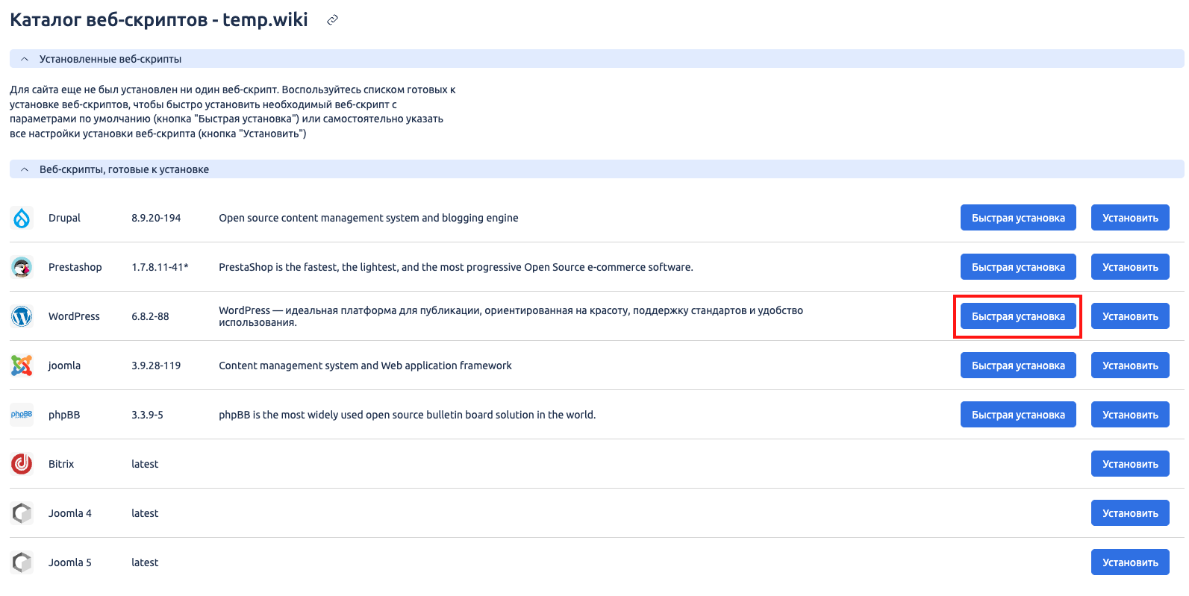Install WordPress using the Установить button
This screenshot has width=1189, height=596.
(x=1130, y=316)
